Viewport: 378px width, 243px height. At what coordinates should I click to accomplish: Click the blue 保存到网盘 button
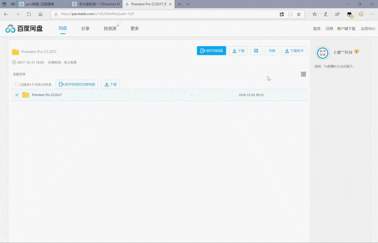pyautogui.click(x=211, y=51)
